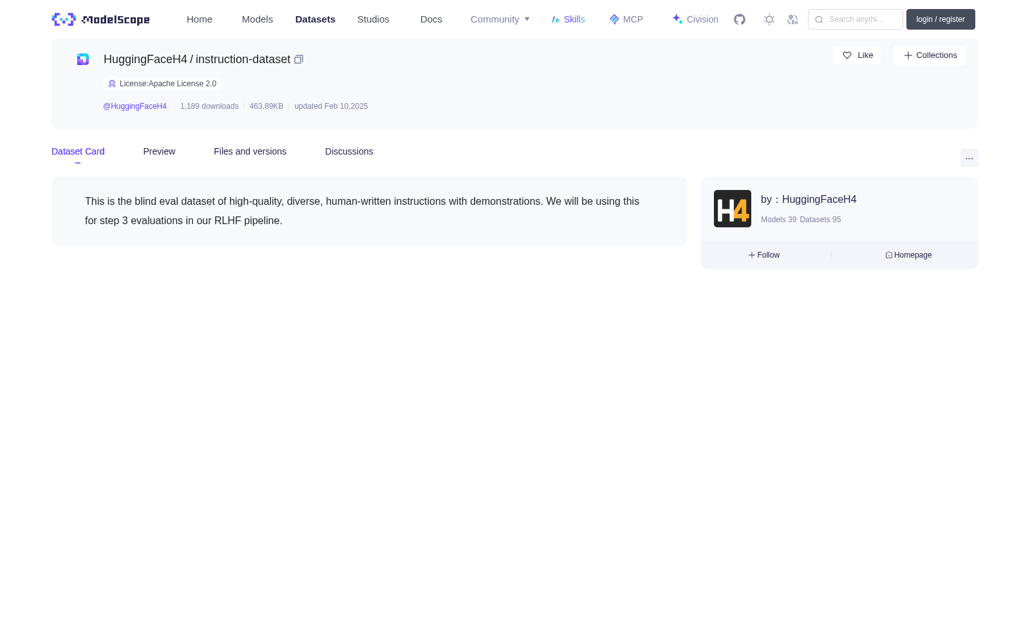Click the 1,189 downloads text
The height and width of the screenshot is (644, 1030).
209,106
